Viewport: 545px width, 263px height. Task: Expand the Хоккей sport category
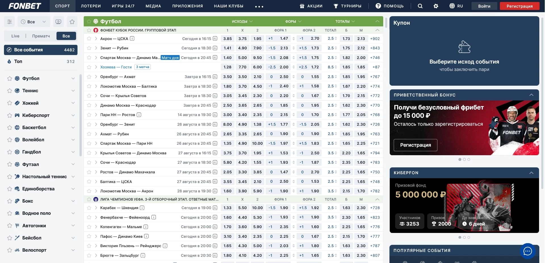(73, 103)
